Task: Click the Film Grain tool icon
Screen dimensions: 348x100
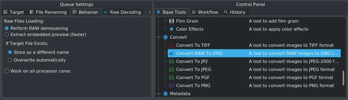Action: pos(172,21)
